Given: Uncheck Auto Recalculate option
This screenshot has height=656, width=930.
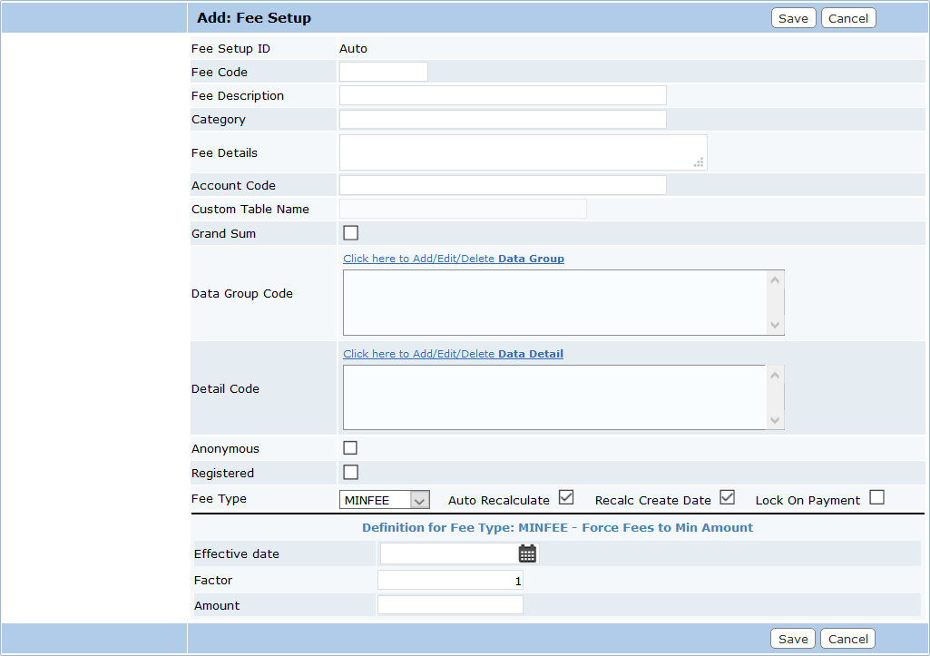Looking at the screenshot, I should [x=566, y=497].
